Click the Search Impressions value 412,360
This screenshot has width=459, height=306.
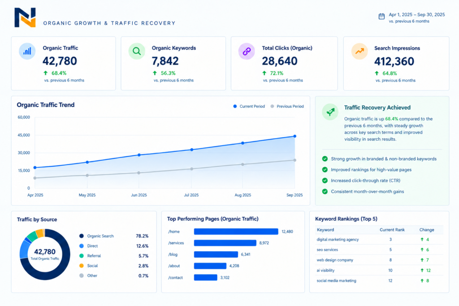point(394,61)
